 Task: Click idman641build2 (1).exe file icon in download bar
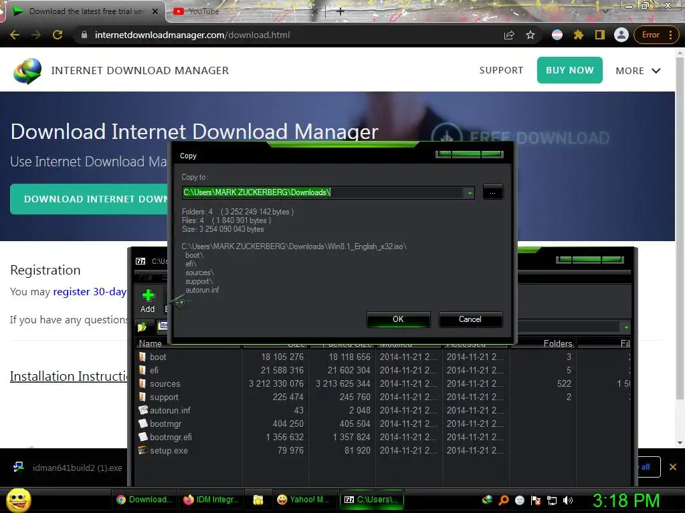(19, 467)
